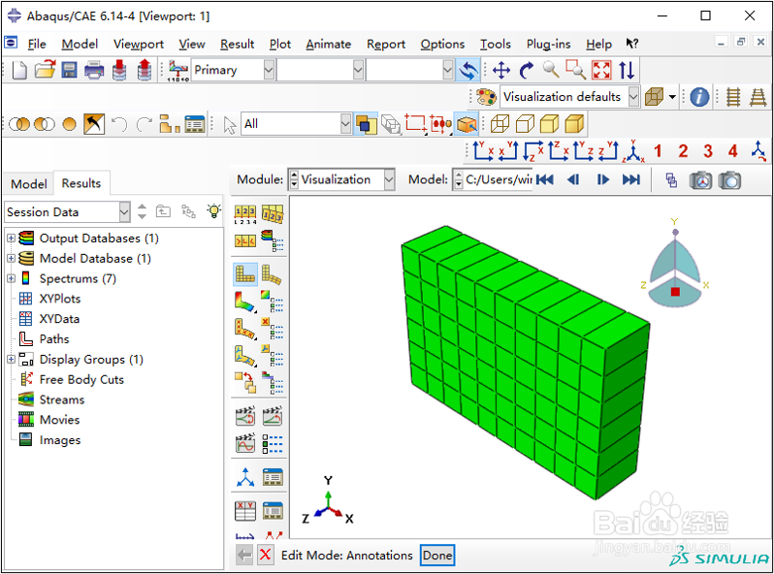This screenshot has width=774, height=574.
Task: Plot the undeformed shape
Action: tap(244, 274)
